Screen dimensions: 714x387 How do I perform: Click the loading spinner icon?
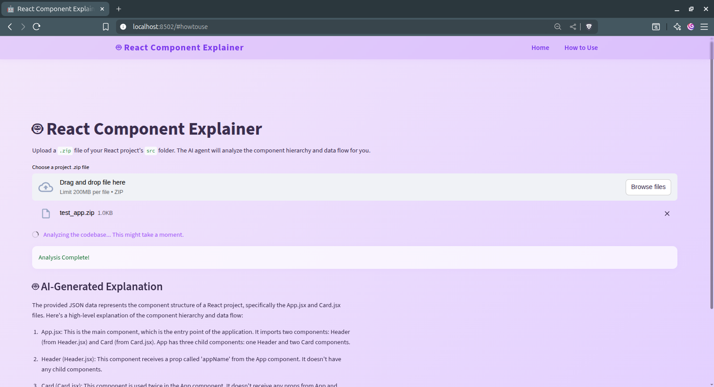[36, 235]
